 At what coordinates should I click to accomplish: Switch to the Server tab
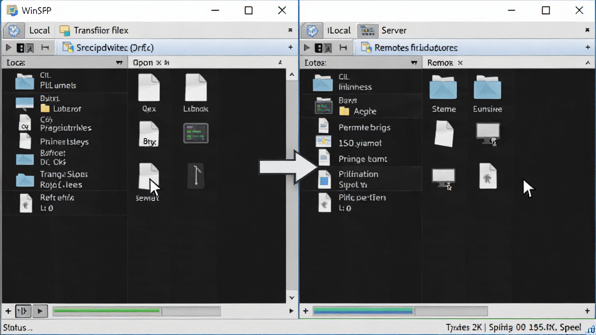coord(383,30)
